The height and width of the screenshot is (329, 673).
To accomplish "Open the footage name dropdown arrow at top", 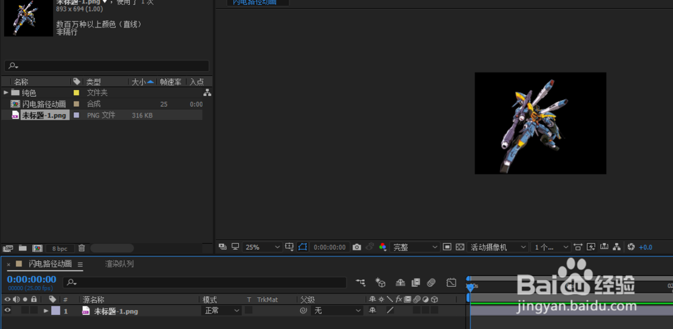I will point(105,2).
